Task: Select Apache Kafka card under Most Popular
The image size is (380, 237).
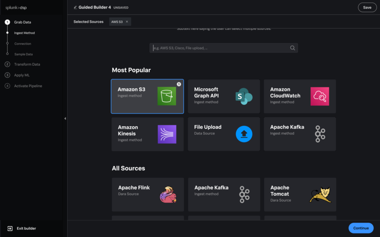Action: 300,134
